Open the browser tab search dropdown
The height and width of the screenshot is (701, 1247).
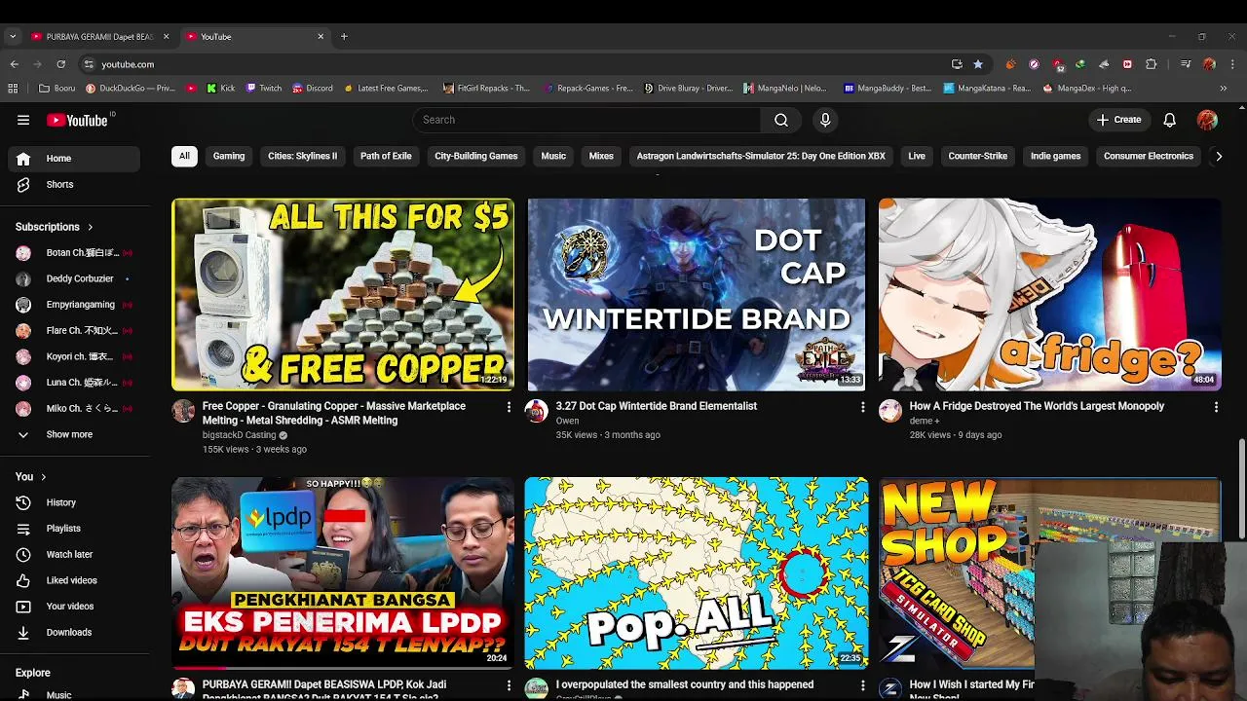click(x=13, y=37)
